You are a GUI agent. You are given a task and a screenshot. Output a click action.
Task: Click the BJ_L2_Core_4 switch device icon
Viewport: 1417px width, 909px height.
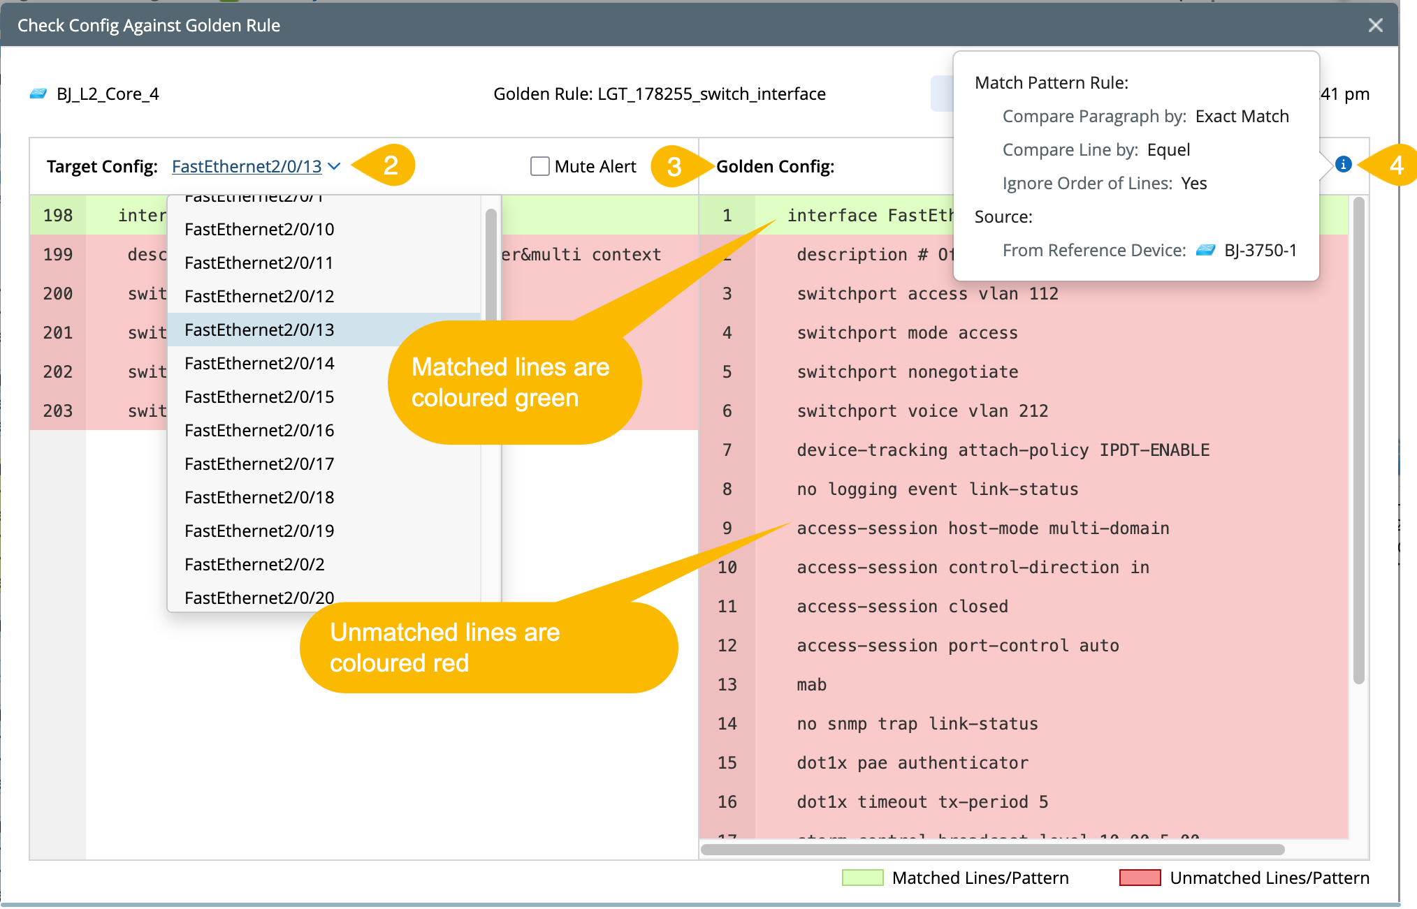tap(38, 94)
